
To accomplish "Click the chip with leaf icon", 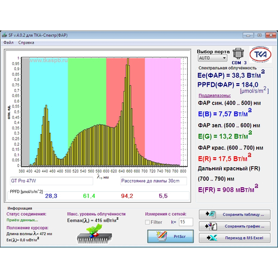I will tap(94, 234).
